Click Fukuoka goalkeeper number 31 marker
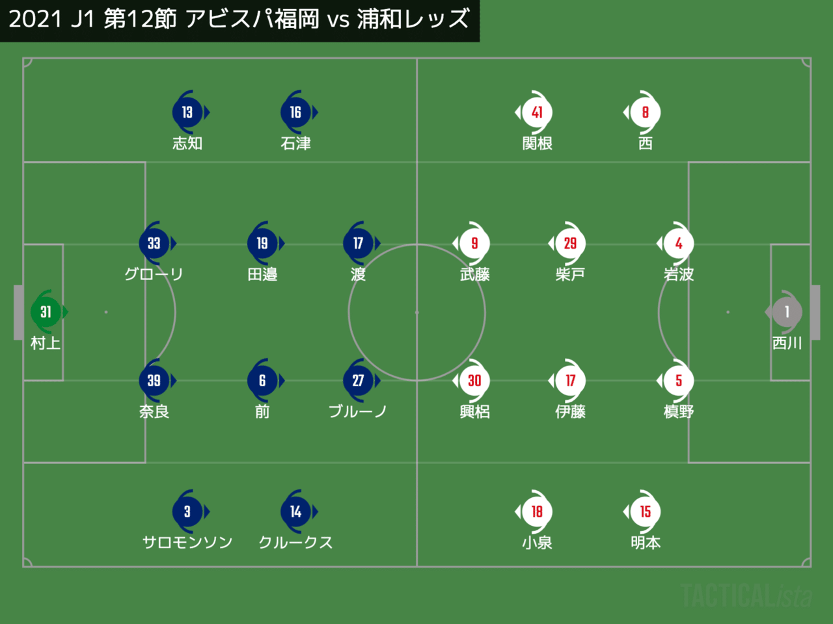This screenshot has height=624, width=833. [x=46, y=312]
